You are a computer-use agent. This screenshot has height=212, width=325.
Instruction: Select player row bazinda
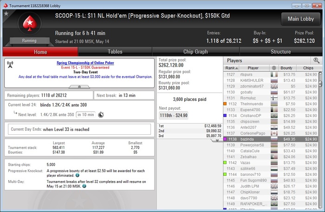click(271, 139)
